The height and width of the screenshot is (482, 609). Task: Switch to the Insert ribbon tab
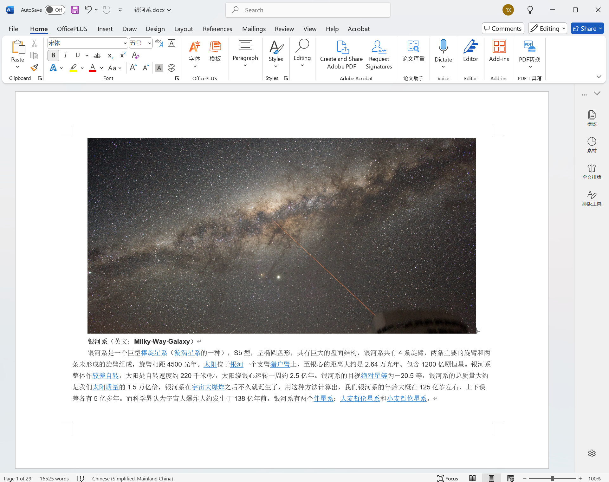(105, 29)
